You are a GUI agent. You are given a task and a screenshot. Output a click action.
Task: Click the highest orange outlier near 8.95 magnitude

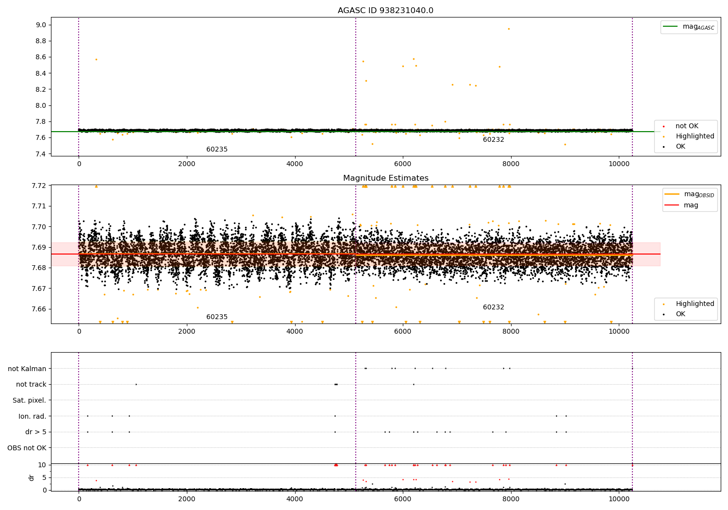(509, 29)
